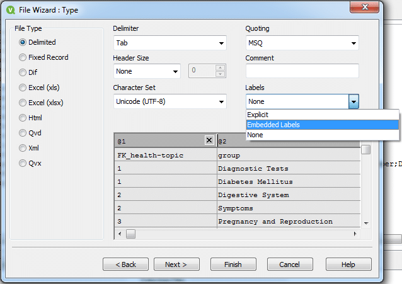Click the preview horizontal scrollbar thumb
Image resolution: width=402 pixels, height=284 pixels.
pyautogui.click(x=131, y=234)
